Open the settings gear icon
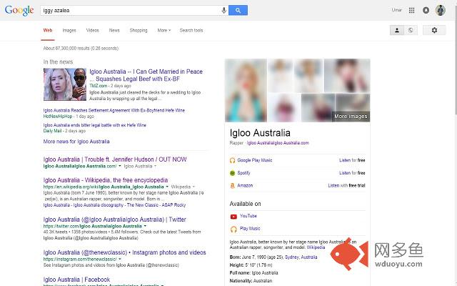Screen dimensions: 457x286 coord(434,30)
